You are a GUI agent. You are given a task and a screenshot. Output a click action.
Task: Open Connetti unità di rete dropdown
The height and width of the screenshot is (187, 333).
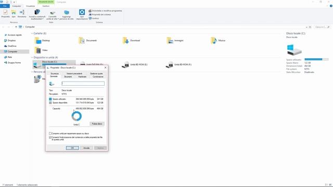[52, 15]
